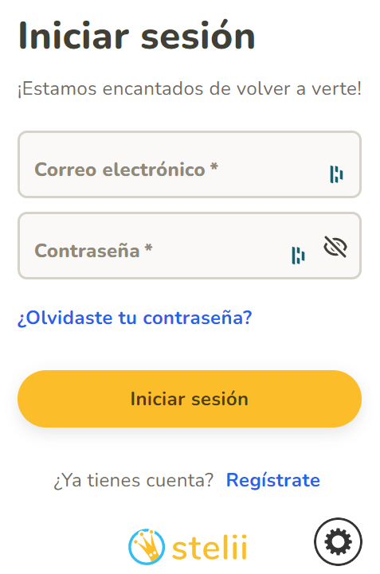Click the word sesión in the page title
Viewport: 380px width, 574px height.
pyautogui.click(x=198, y=36)
